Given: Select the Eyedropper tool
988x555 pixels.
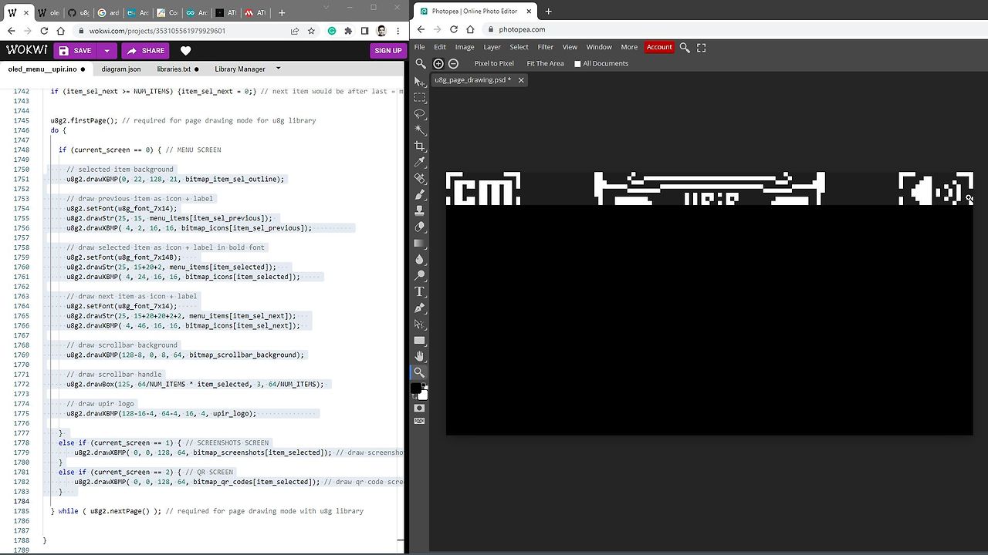Looking at the screenshot, I should (x=420, y=162).
